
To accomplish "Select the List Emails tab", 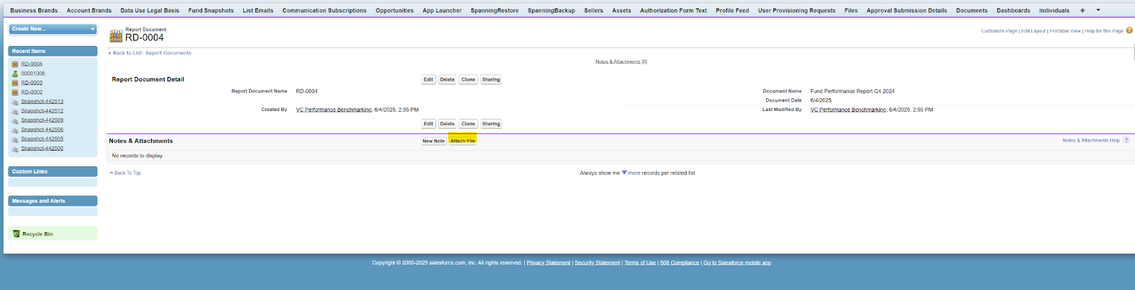I will click(x=258, y=11).
